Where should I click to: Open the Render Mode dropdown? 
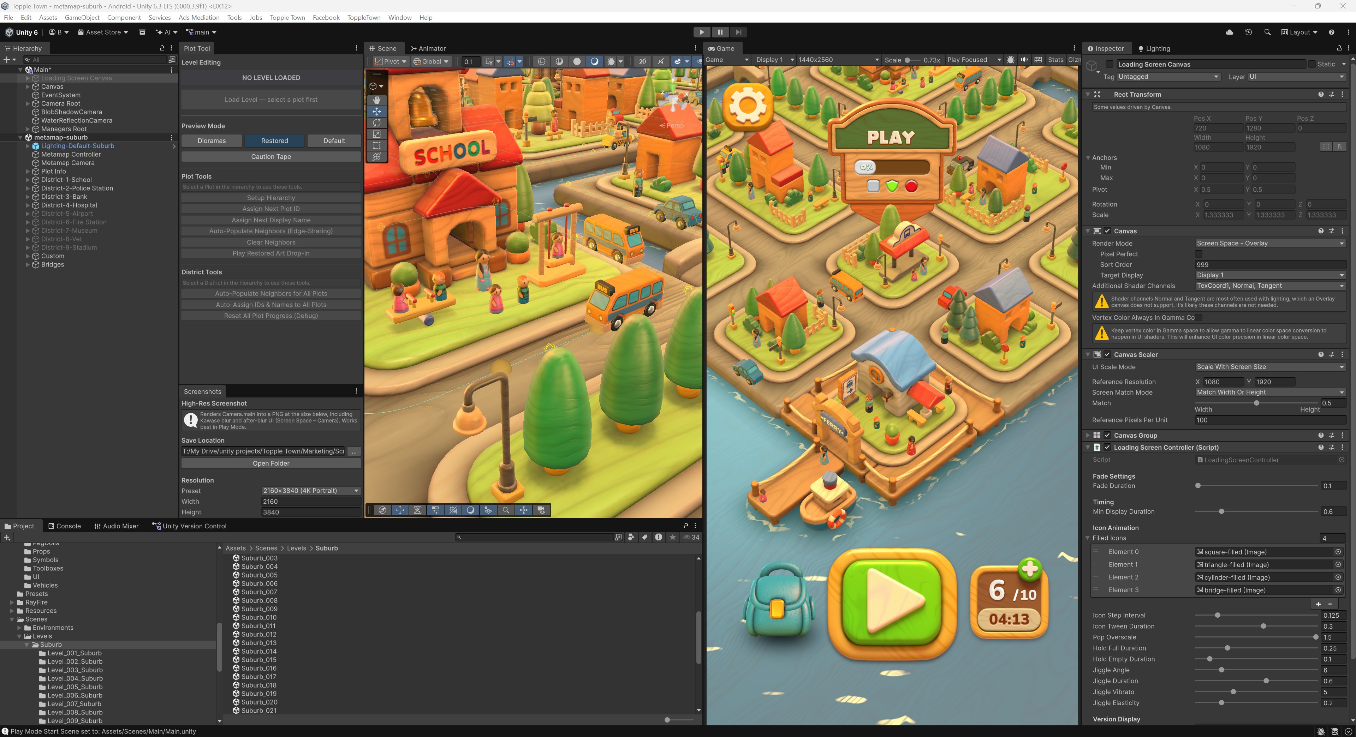tap(1270, 244)
